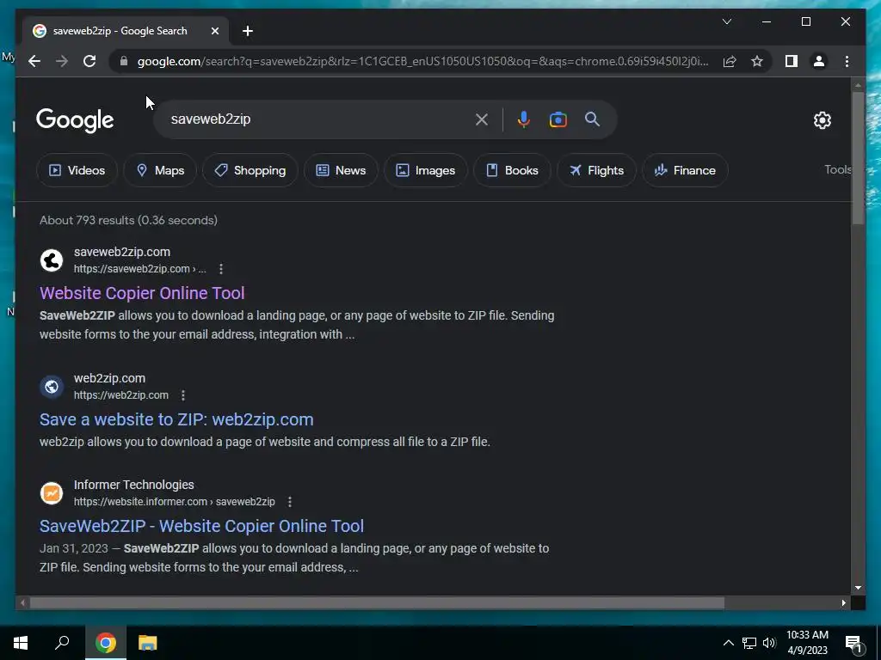Open SaveWeb2ZIP Informer result link
This screenshot has height=660, width=881.
(201, 526)
